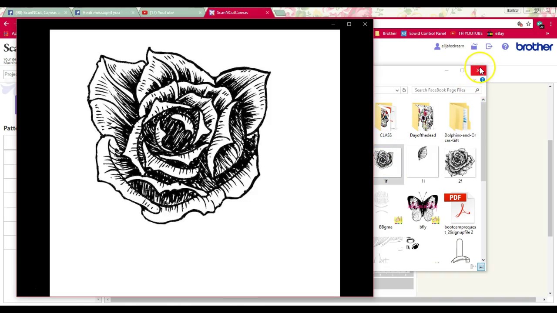Open the Ecwid Control Panel bookmark
Viewport: 557px width, 313px height.
point(427,33)
